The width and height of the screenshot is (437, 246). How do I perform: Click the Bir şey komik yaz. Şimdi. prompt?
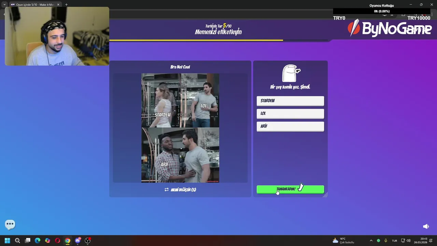pos(290,87)
